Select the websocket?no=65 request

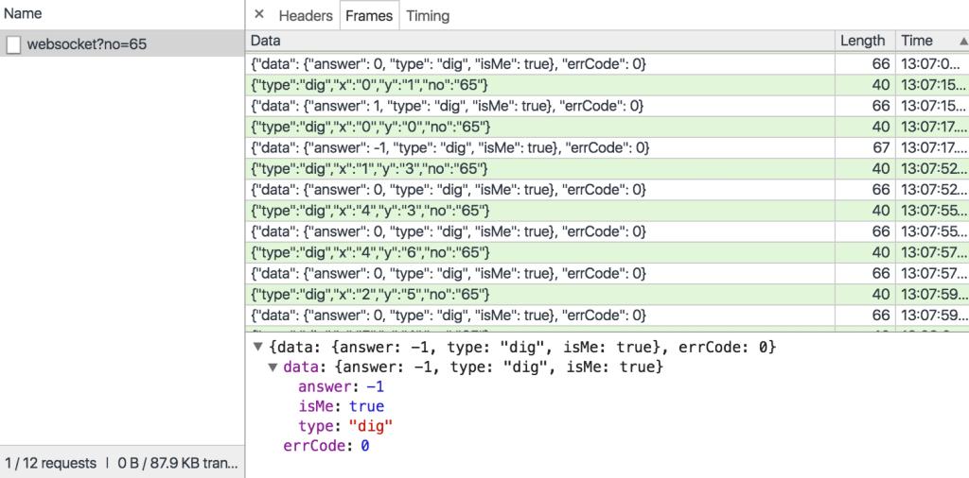[x=87, y=43]
